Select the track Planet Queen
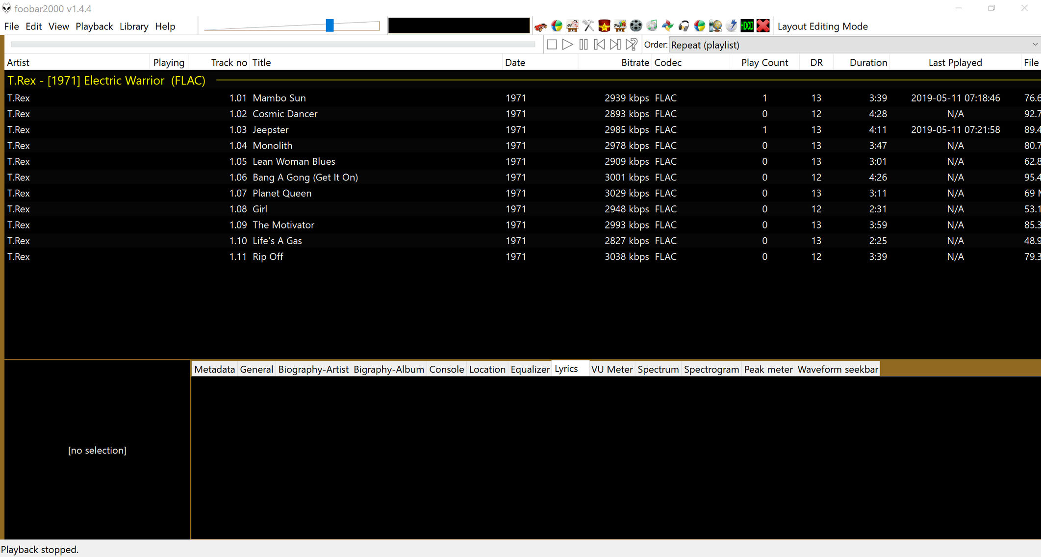Screen dimensions: 1041x557 pyautogui.click(x=523, y=193)
